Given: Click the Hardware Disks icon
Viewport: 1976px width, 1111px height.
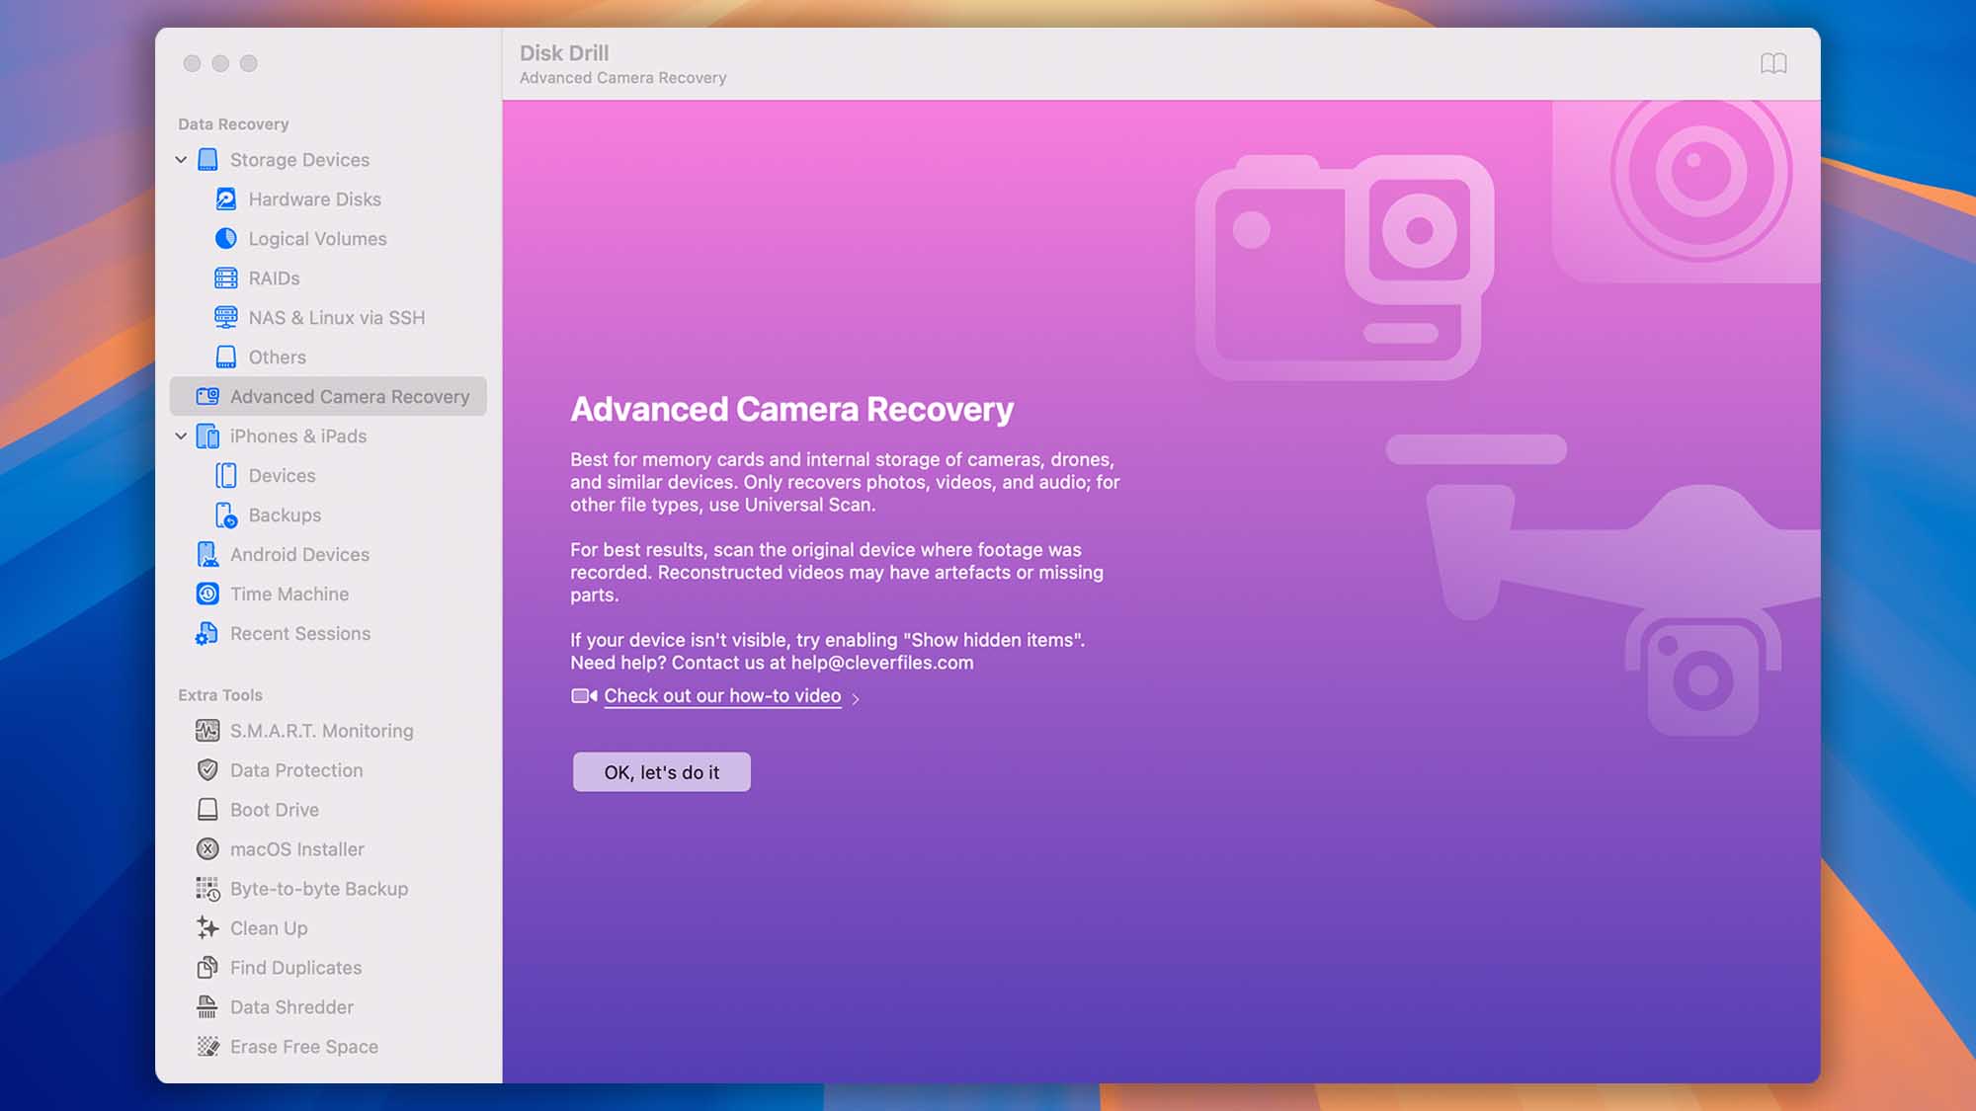Looking at the screenshot, I should 226,199.
